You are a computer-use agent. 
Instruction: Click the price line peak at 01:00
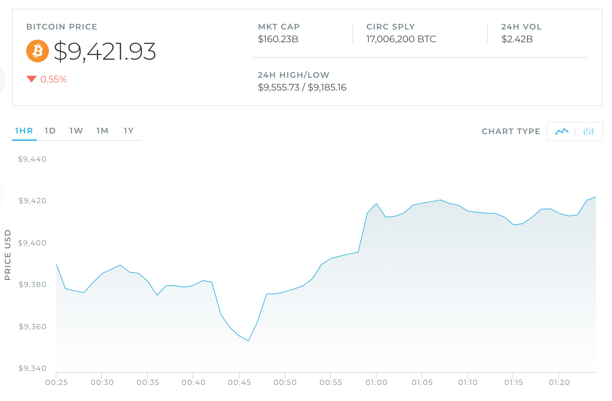tap(376, 204)
